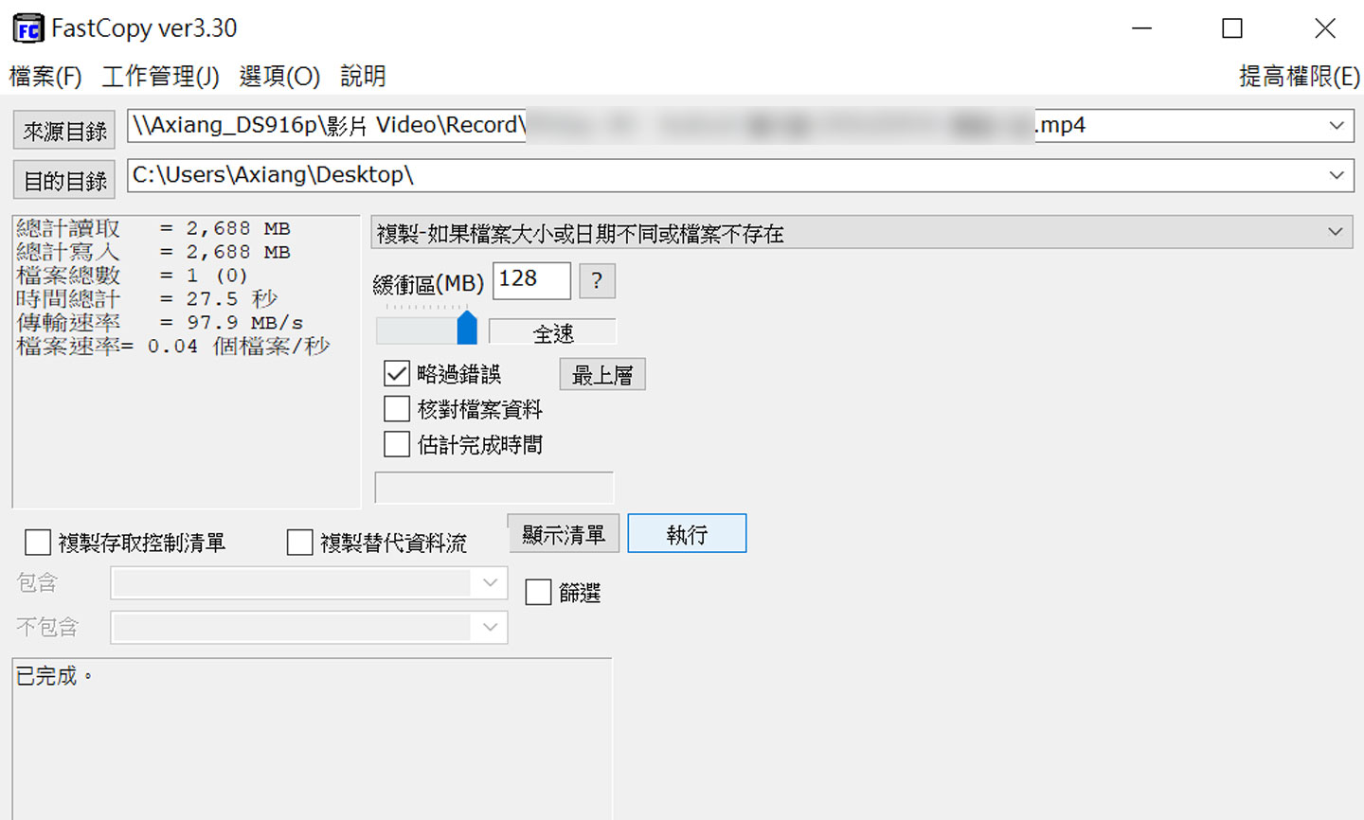Click the 最上層 topmost button
This screenshot has height=820, width=1364.
[601, 374]
